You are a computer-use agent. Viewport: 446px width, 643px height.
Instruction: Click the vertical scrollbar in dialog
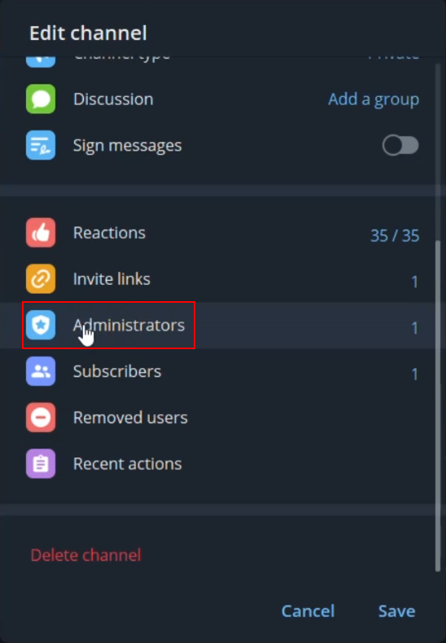pyautogui.click(x=438, y=405)
